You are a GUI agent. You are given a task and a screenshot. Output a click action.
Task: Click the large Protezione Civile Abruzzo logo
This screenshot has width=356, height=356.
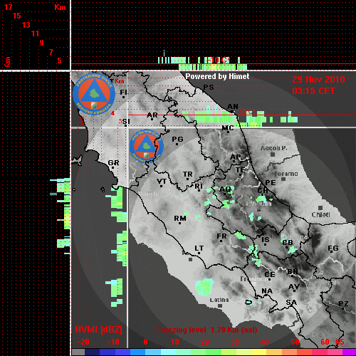coord(94,94)
